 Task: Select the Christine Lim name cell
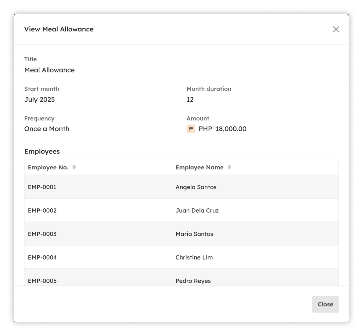pyautogui.click(x=255, y=257)
